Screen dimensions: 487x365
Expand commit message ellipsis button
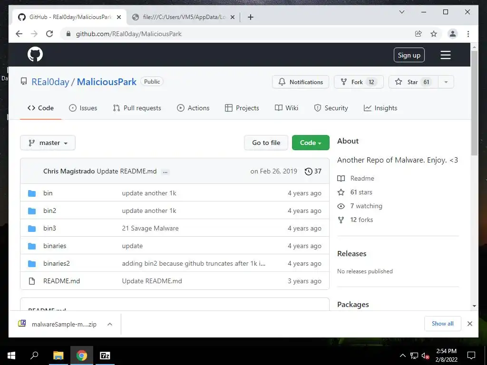pyautogui.click(x=165, y=172)
